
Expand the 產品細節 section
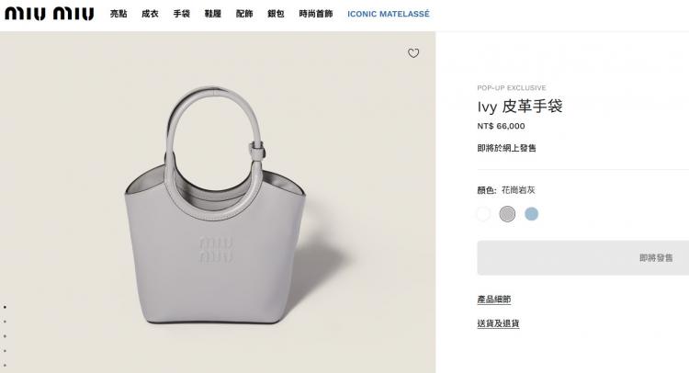click(x=494, y=300)
